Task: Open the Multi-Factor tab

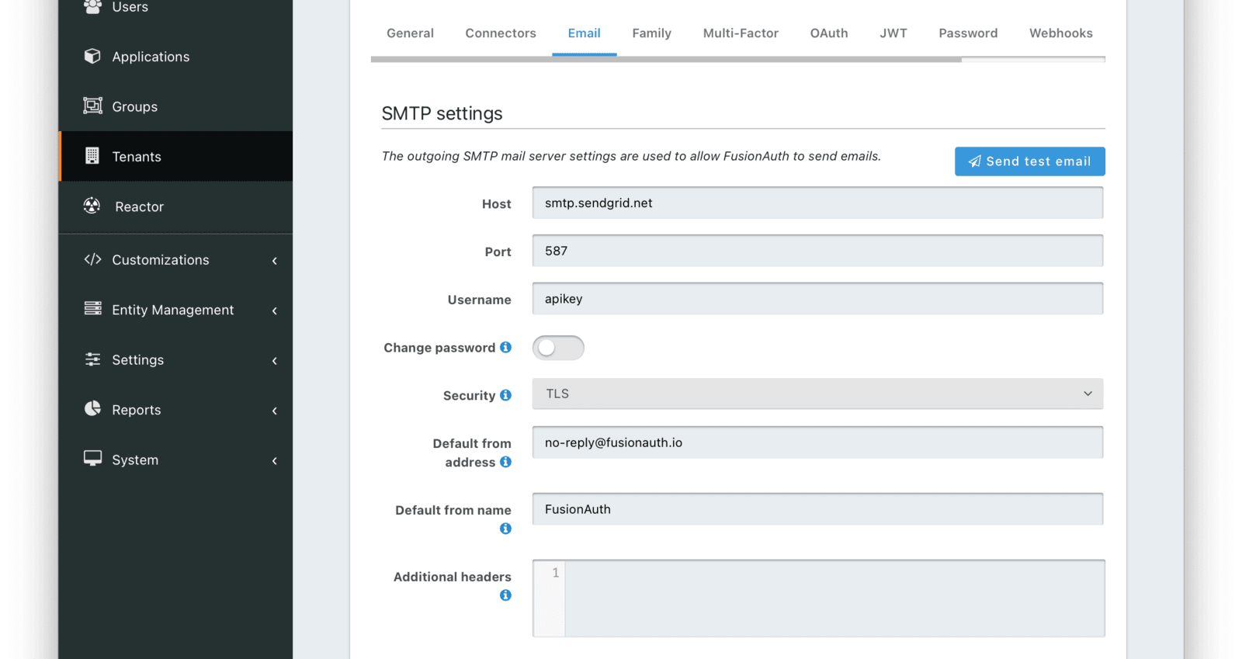Action: click(741, 33)
